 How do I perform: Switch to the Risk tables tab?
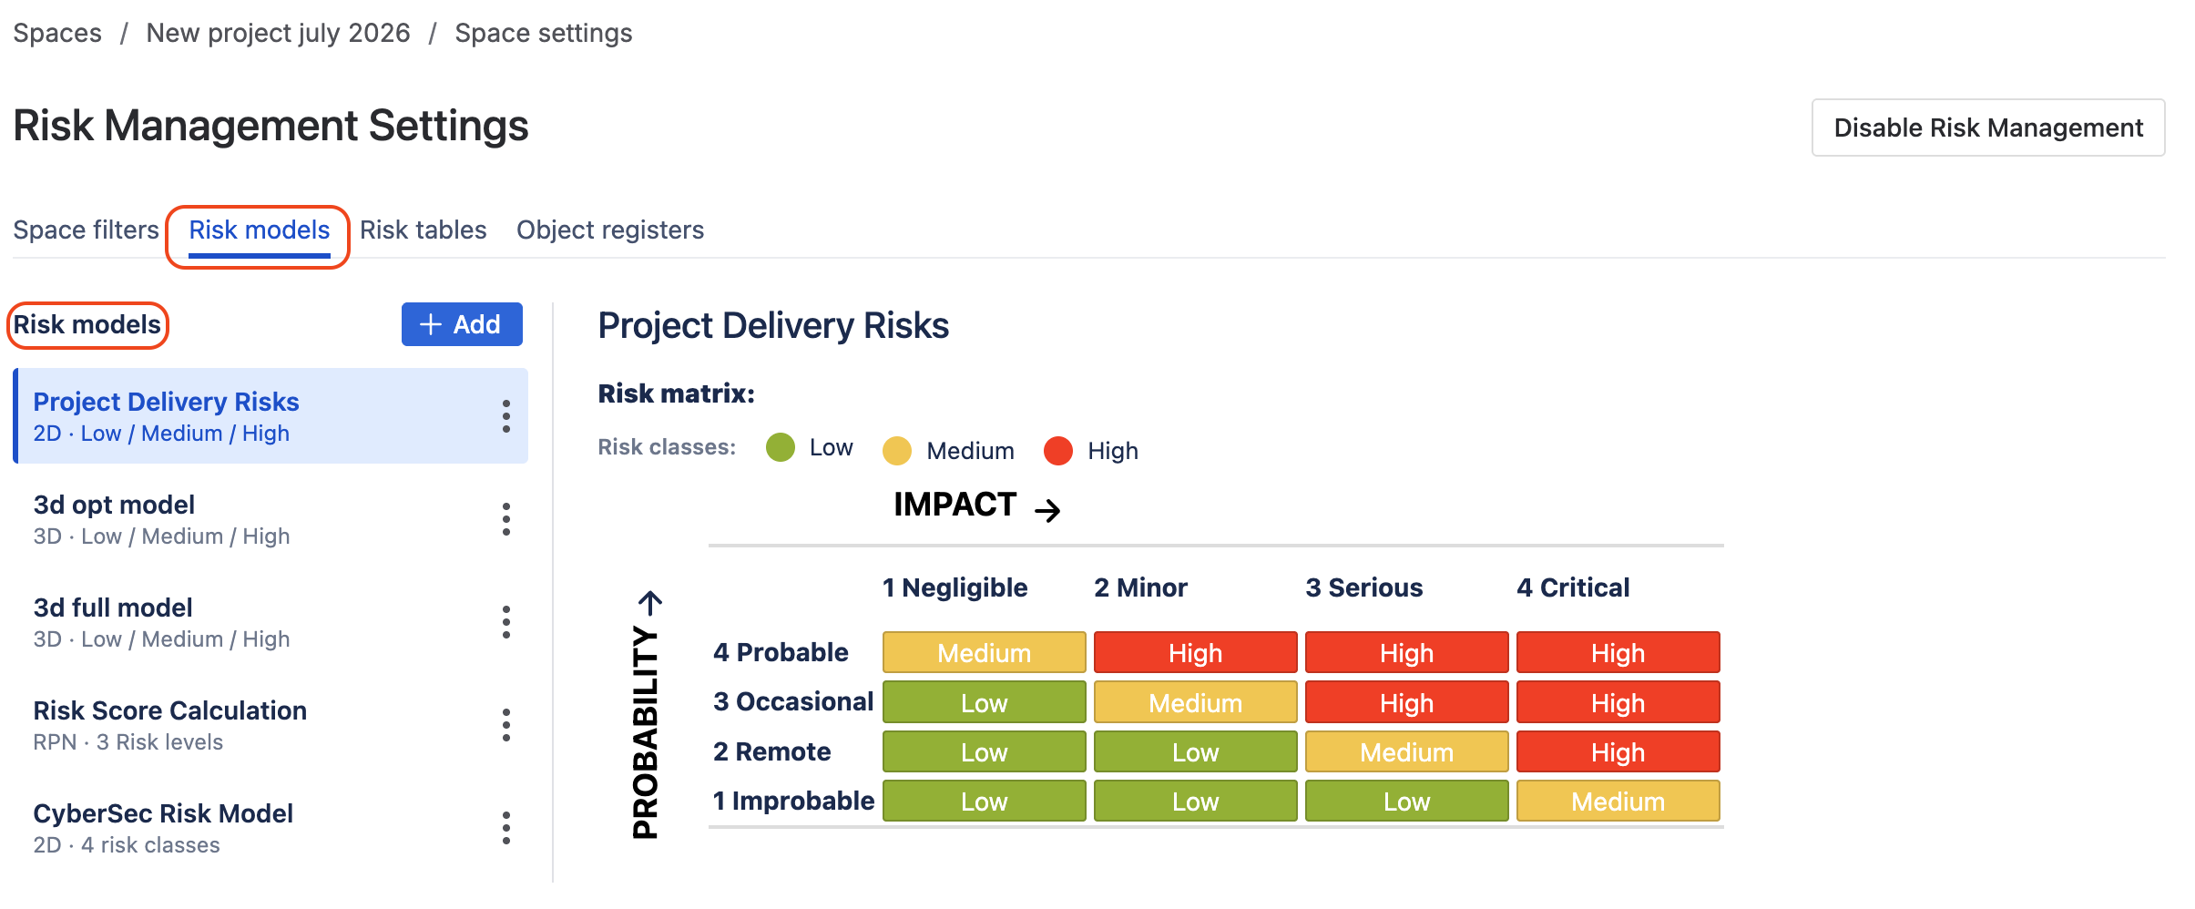point(424,230)
